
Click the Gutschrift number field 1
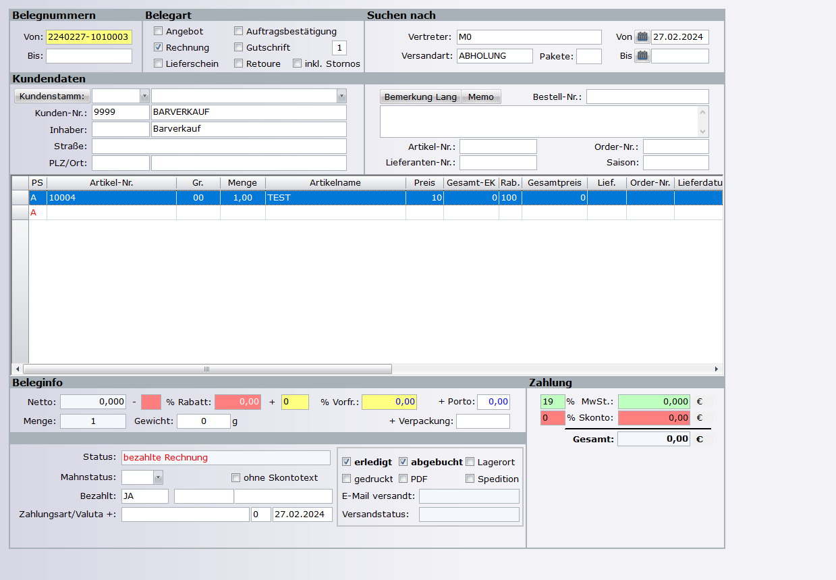click(x=339, y=47)
